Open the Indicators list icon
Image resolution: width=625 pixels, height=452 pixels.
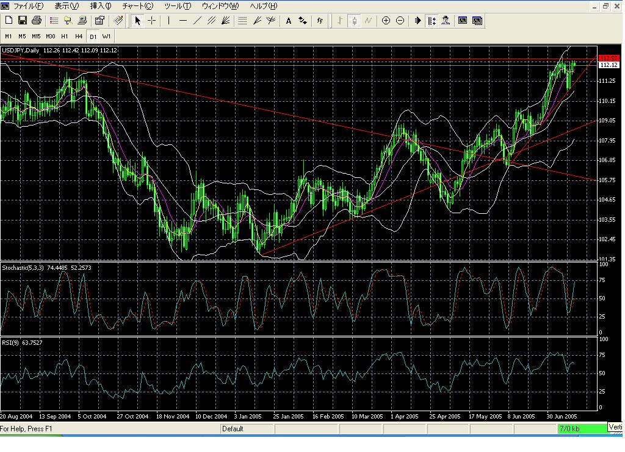click(x=320, y=21)
